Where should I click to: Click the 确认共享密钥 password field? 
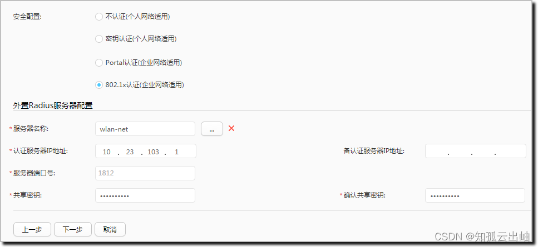click(x=475, y=195)
